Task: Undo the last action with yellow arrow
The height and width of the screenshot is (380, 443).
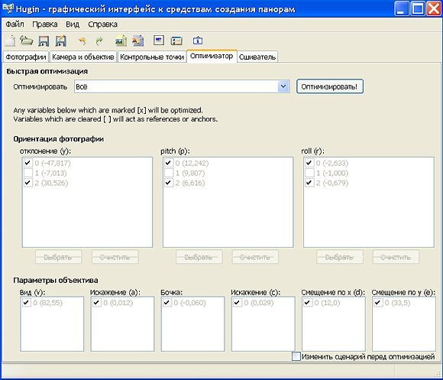Action: (x=82, y=41)
